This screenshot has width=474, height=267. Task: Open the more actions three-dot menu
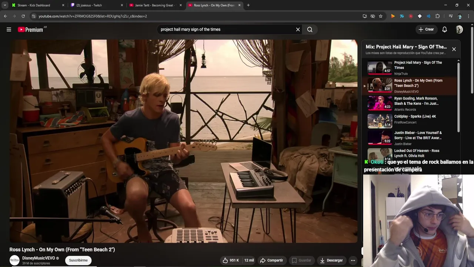[353, 260]
